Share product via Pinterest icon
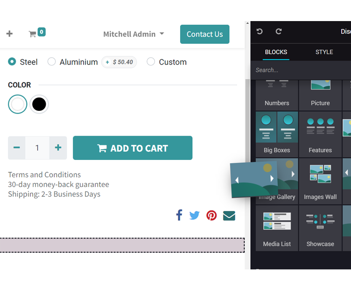 [x=211, y=215]
